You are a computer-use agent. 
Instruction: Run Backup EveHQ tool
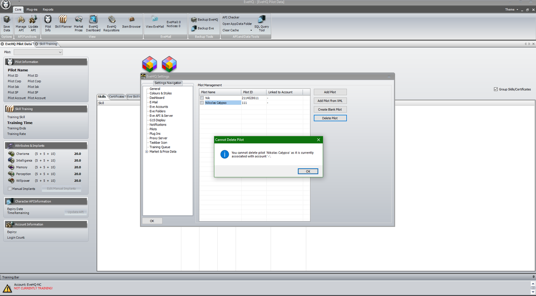point(205,20)
